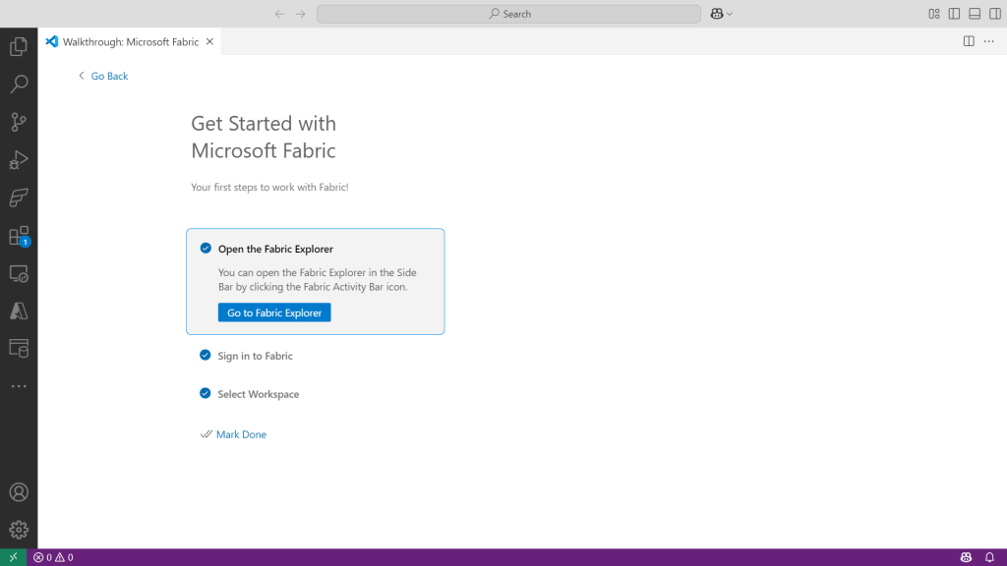Expand the Select Workspace step
Viewport: 1007px width, 566px height.
[259, 394]
